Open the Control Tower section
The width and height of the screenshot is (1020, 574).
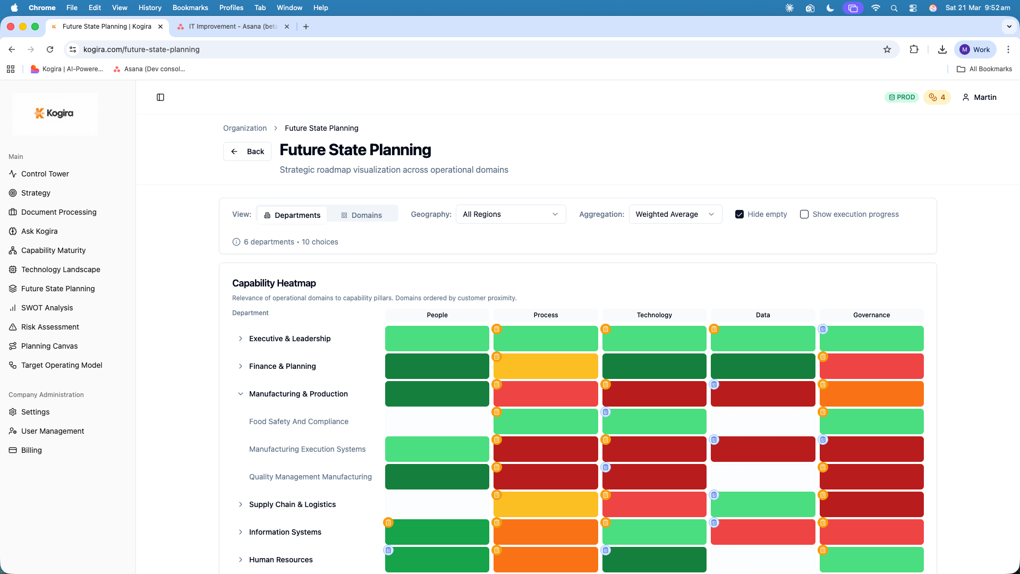tap(45, 174)
